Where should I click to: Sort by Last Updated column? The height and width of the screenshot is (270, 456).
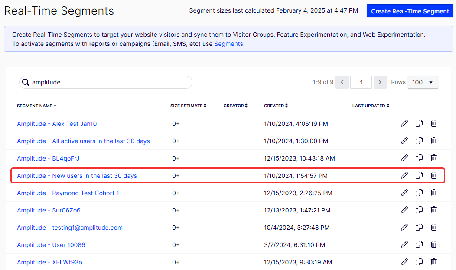[x=371, y=106]
